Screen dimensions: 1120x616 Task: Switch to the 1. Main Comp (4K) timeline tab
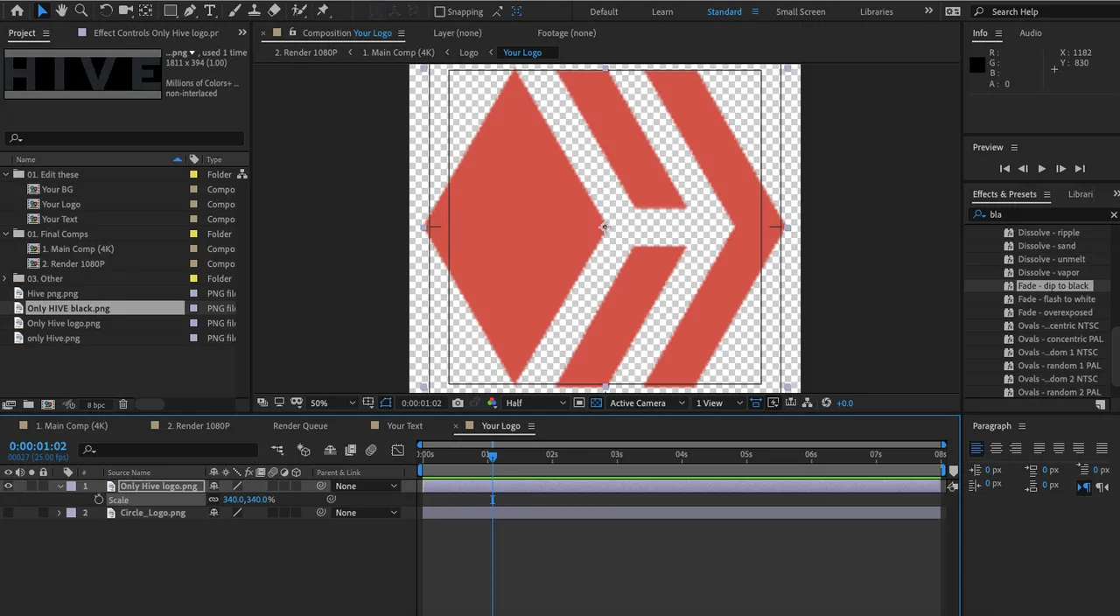coord(72,426)
